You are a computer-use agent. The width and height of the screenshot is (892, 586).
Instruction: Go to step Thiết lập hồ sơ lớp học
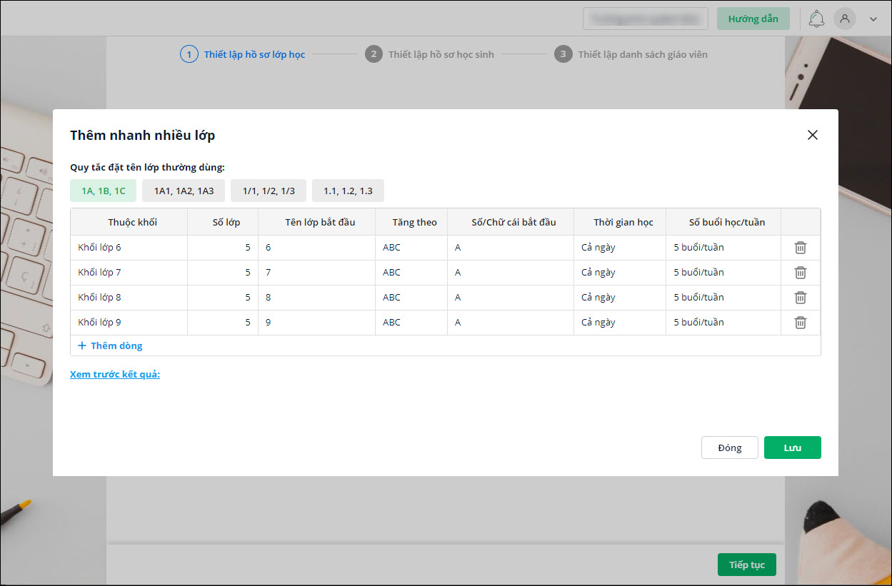click(243, 54)
